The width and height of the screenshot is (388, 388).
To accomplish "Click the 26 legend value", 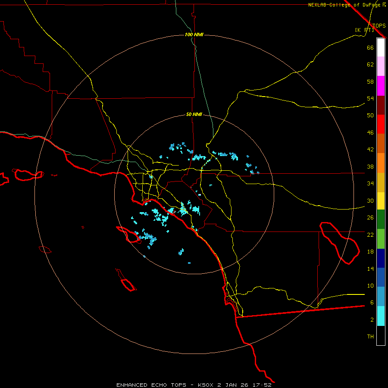I will coord(370,218).
